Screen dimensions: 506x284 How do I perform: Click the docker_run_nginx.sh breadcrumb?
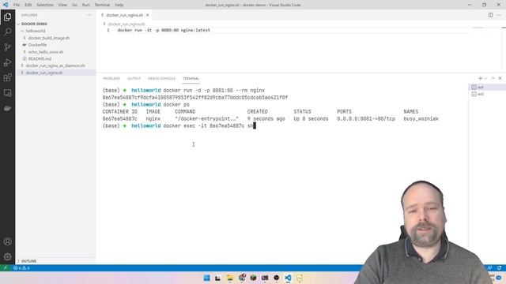(126, 24)
